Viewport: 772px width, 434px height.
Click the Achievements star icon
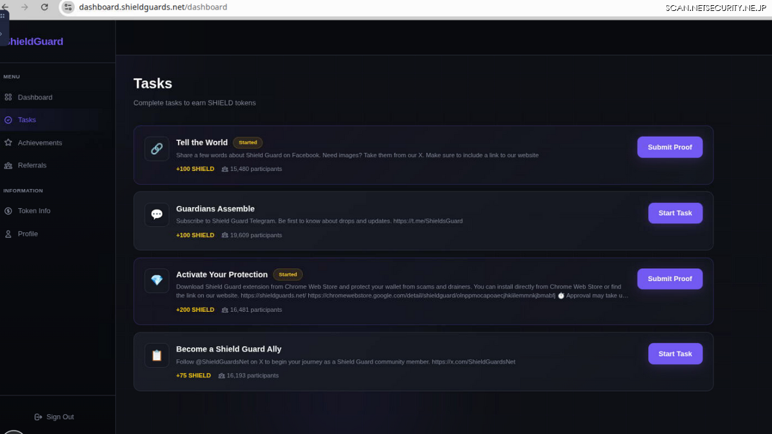[x=8, y=143]
